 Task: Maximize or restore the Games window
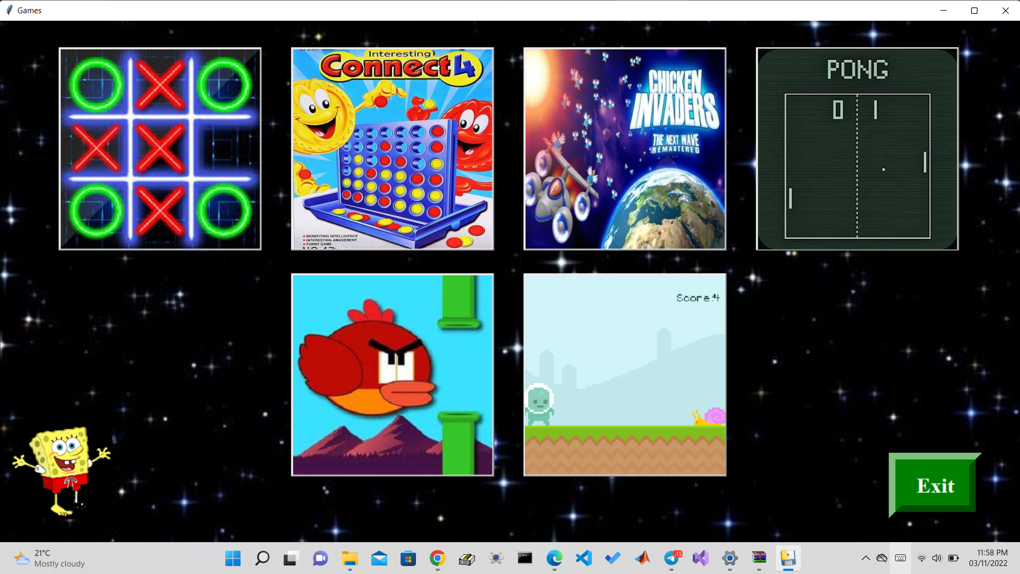[x=974, y=10]
